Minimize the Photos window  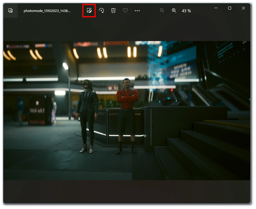[x=216, y=8]
